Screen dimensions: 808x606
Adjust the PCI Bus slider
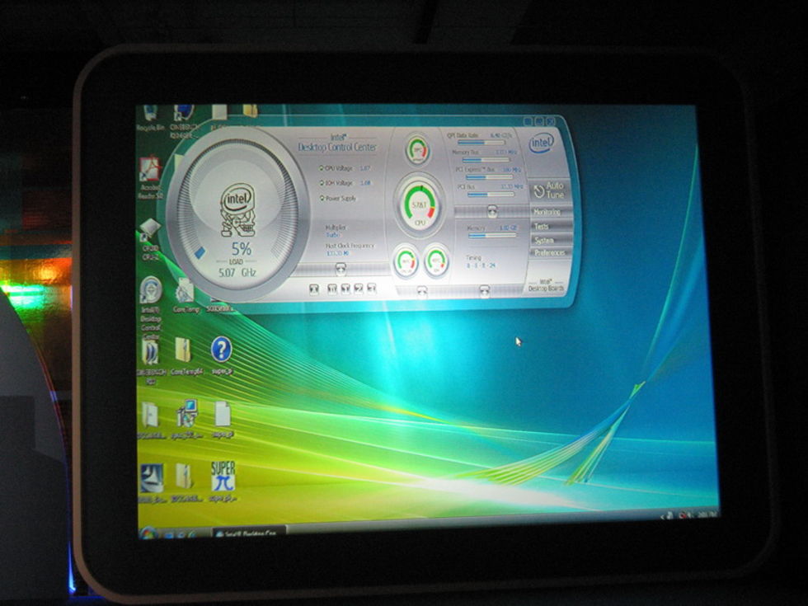pos(491,195)
